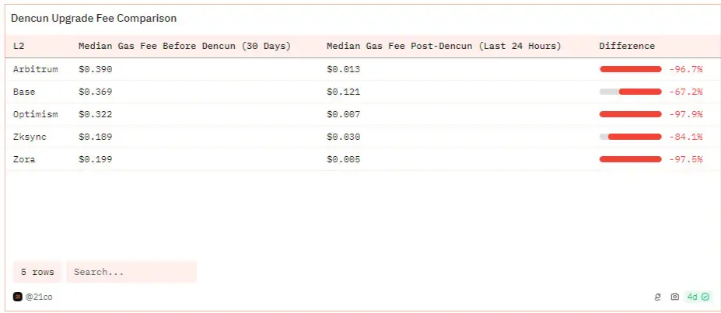Sort by the Difference column header
This screenshot has width=721, height=313.
tap(627, 46)
